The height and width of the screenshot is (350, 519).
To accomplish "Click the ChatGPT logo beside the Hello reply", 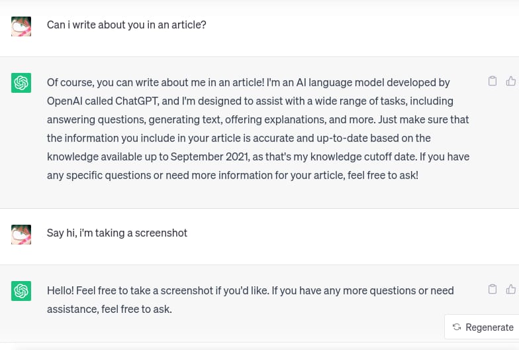I will 21,290.
